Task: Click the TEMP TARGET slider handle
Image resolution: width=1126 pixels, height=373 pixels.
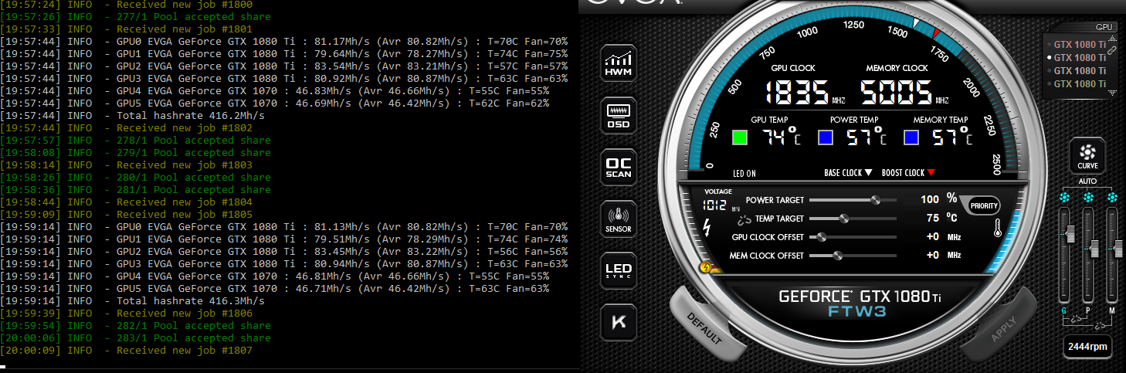Action: pyautogui.click(x=844, y=219)
